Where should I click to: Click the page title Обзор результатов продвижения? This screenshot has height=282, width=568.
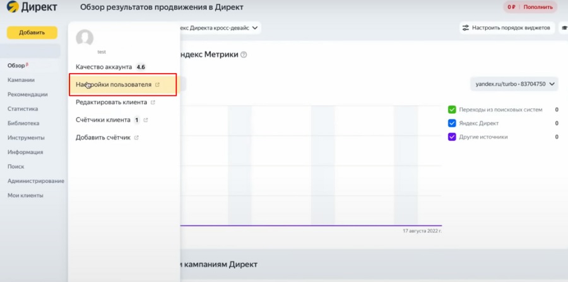162,7
